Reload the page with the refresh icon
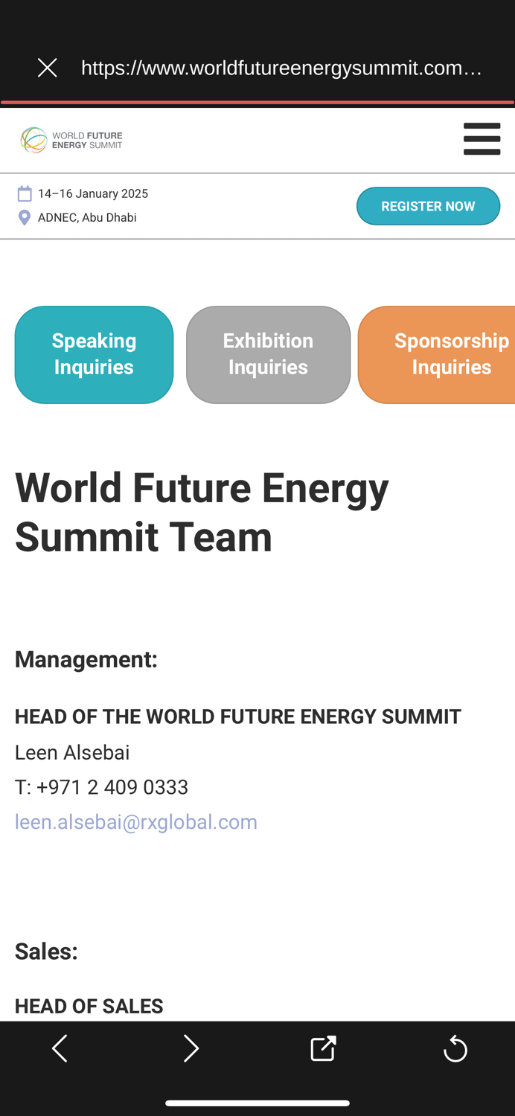 (455, 1048)
